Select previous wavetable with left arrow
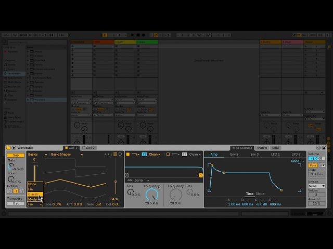 105,155
